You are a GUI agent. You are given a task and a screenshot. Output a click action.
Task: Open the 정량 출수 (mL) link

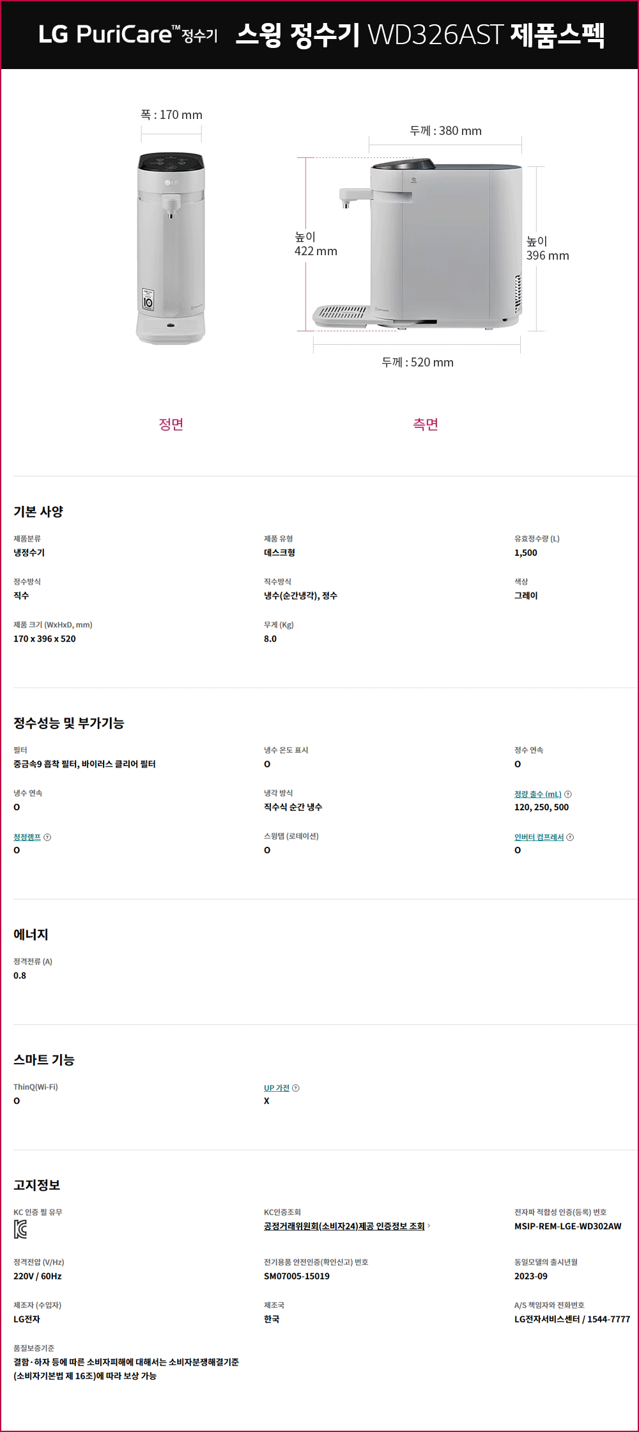tap(538, 794)
